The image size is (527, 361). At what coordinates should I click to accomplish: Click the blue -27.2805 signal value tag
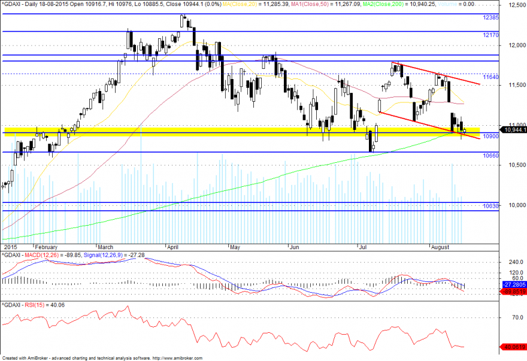[x=514, y=285]
